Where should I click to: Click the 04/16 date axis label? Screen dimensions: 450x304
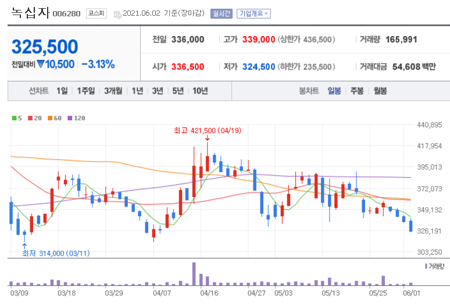(x=209, y=293)
